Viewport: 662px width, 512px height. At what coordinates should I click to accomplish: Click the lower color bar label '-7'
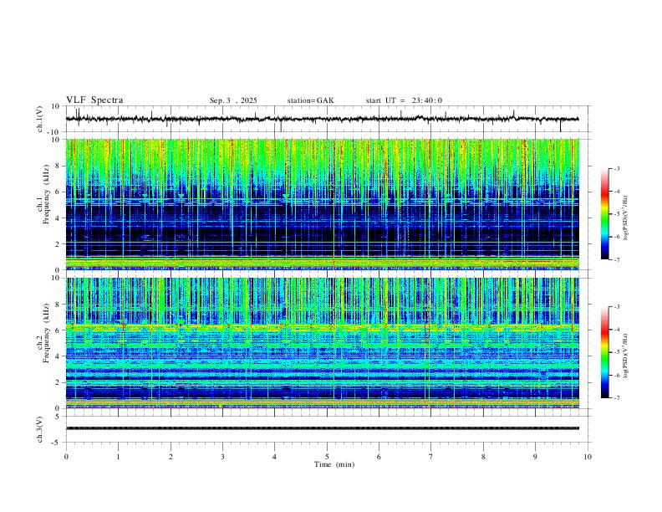pos(616,398)
